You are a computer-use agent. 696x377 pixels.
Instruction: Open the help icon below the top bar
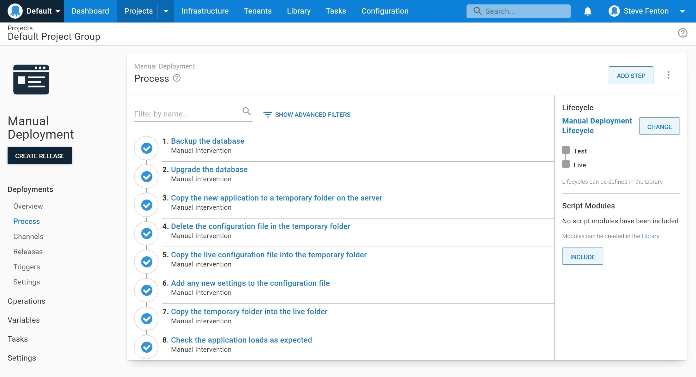[x=682, y=33]
